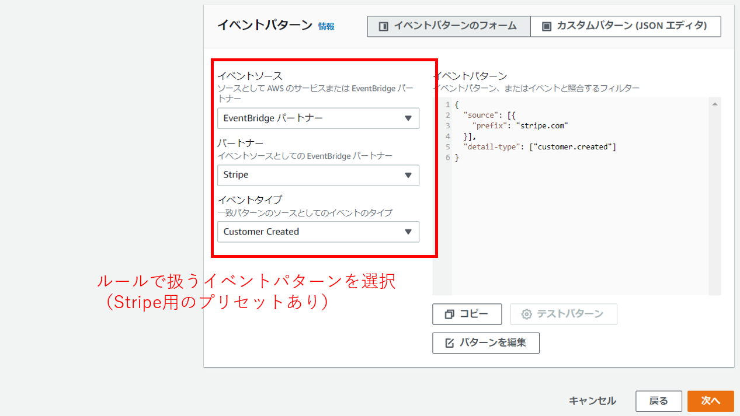
Task: Click the "prefix": "stripe.com" line in editor
Action: coord(520,125)
